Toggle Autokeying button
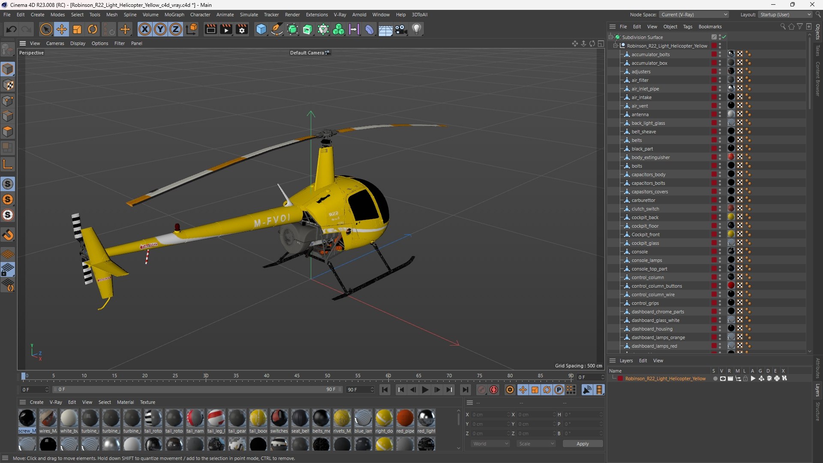Screen dimensions: 823x463 pyautogui.click(x=494, y=390)
